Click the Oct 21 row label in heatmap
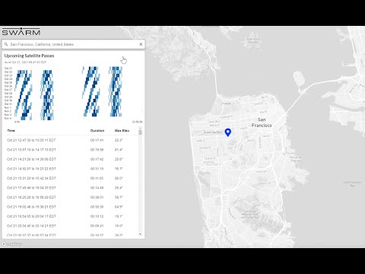 (8, 68)
